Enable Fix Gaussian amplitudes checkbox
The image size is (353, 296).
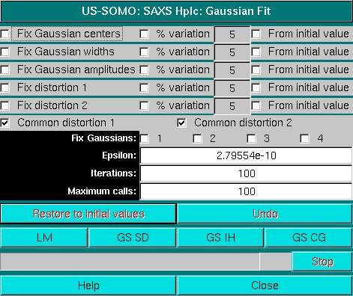point(4,70)
